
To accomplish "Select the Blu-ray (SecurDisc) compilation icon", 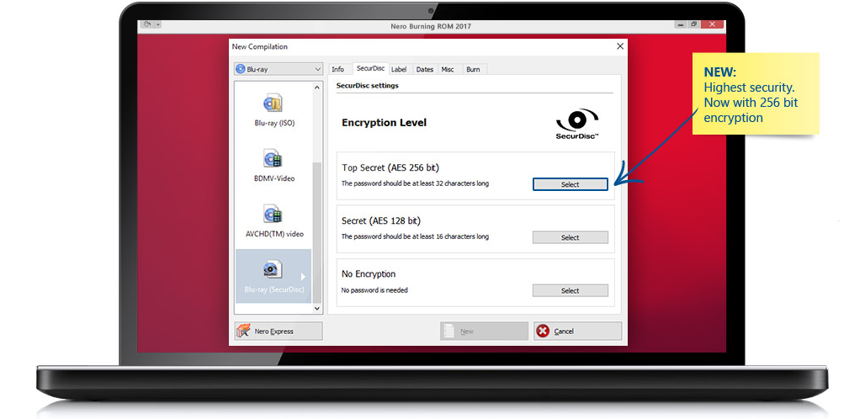I will 272,268.
